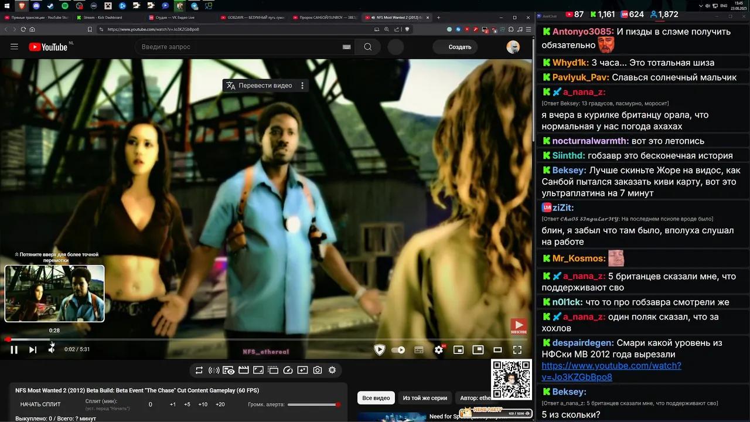
Task: Toggle the loop icon under the player
Action: 199,370
